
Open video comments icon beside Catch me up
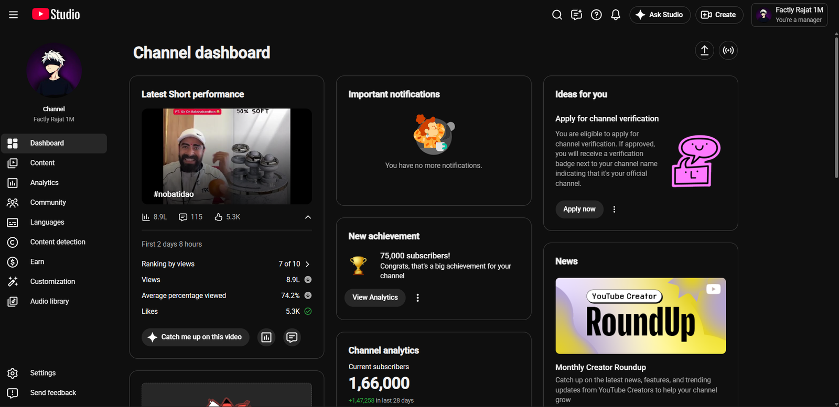pos(292,337)
